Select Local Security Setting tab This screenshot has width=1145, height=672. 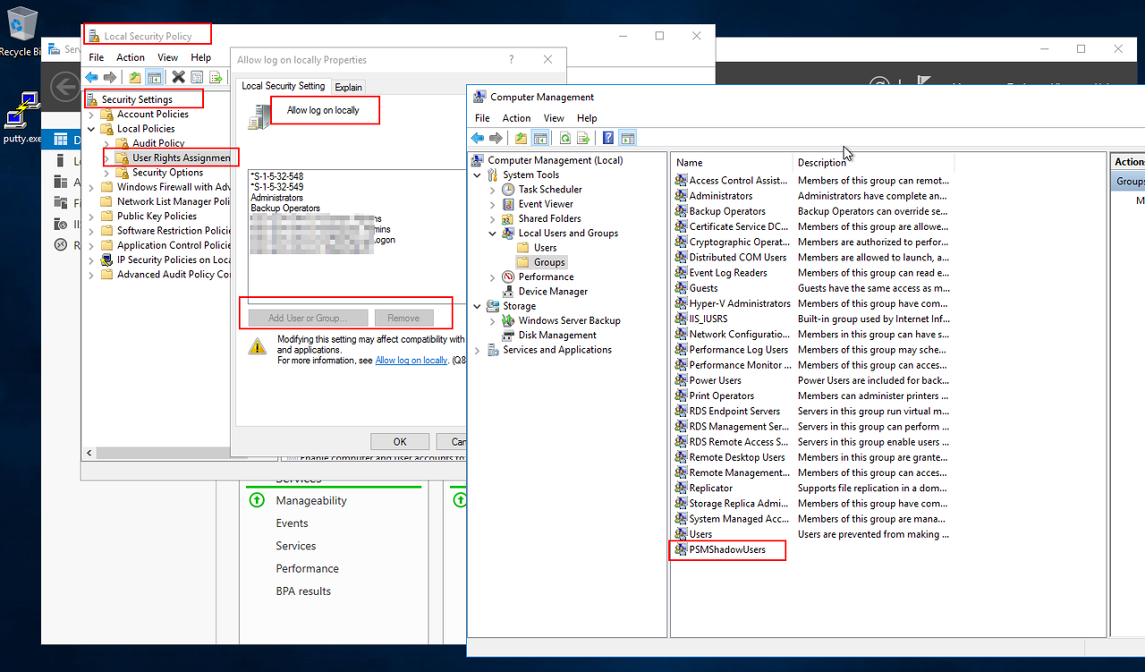point(284,86)
